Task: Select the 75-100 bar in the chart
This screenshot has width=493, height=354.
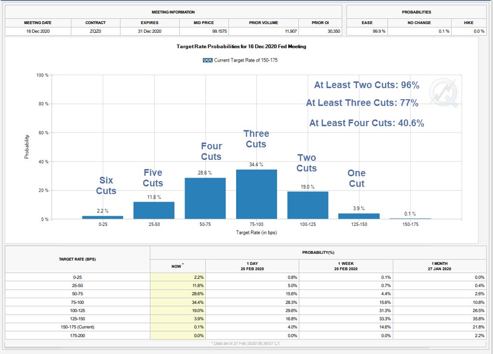Action: click(256, 194)
